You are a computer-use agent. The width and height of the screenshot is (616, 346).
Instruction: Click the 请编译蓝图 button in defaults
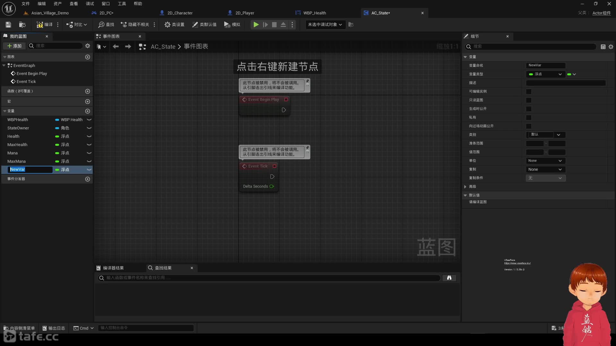pos(478,202)
